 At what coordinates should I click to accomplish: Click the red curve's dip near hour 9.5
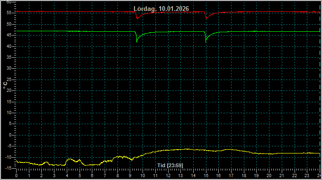137,18
